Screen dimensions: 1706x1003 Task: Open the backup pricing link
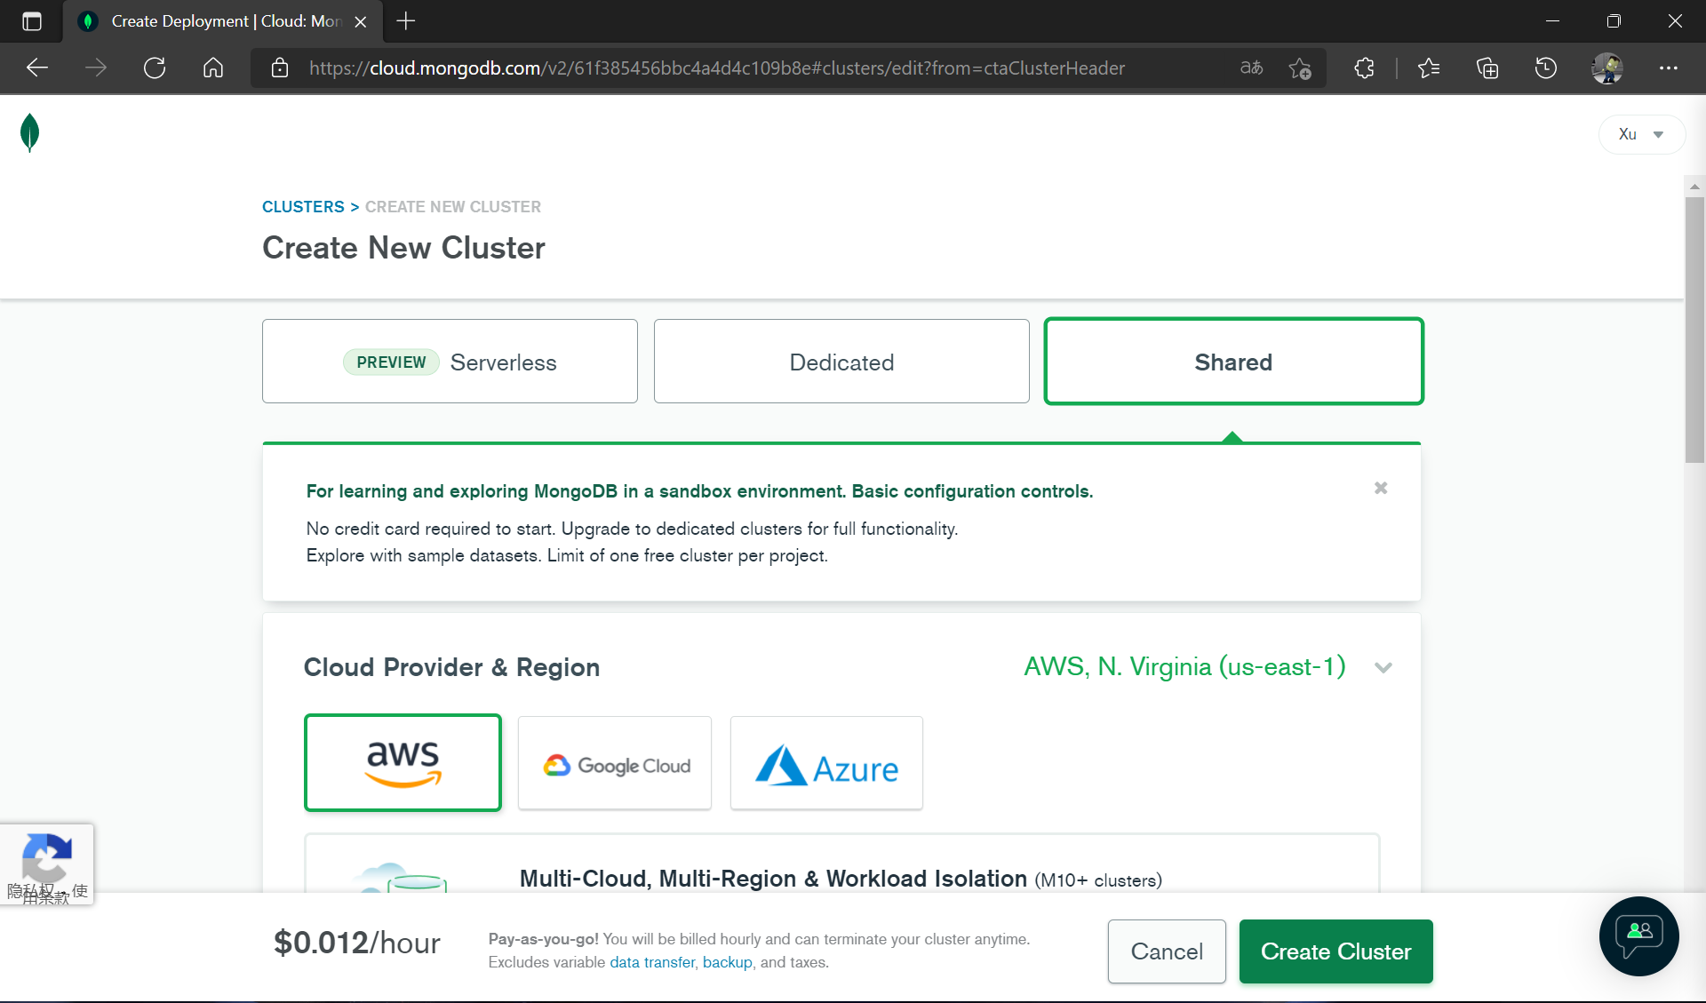pyautogui.click(x=727, y=963)
